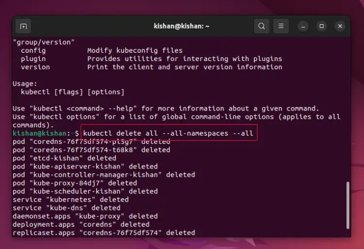Open a new terminal tab
Image resolution: width=364 pixels, height=249 pixels.
pos(23,26)
